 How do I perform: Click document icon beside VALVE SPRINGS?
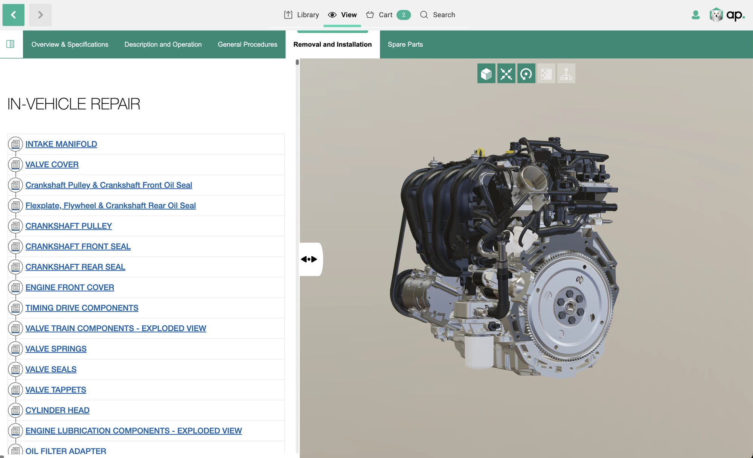pos(15,349)
